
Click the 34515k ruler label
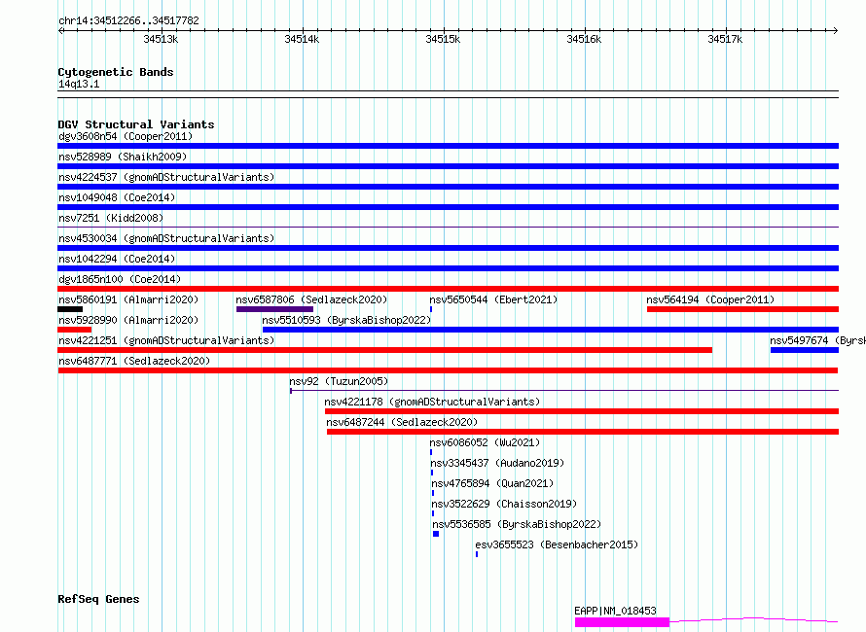tap(443, 39)
